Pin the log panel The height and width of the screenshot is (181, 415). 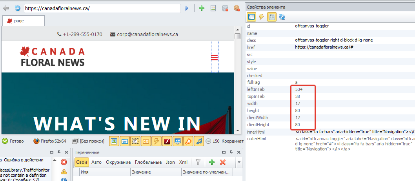59,152
